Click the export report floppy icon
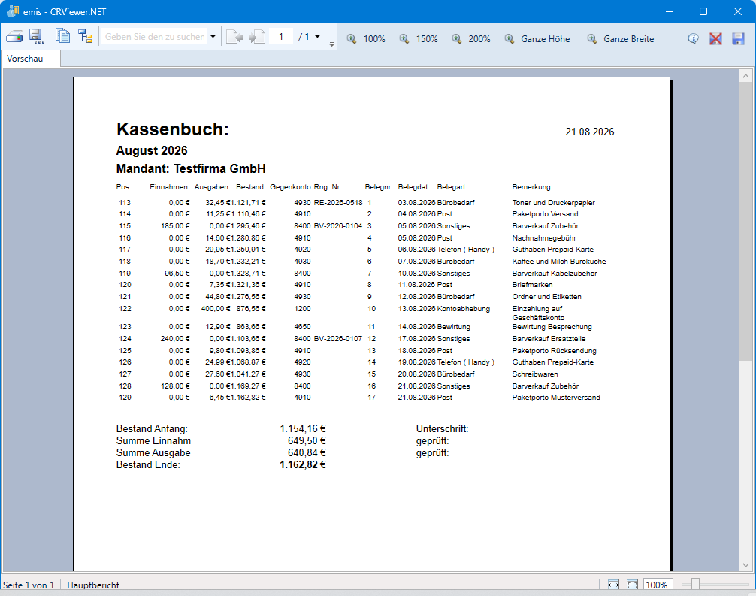Screen dimensions: 756x596 click(x=37, y=37)
